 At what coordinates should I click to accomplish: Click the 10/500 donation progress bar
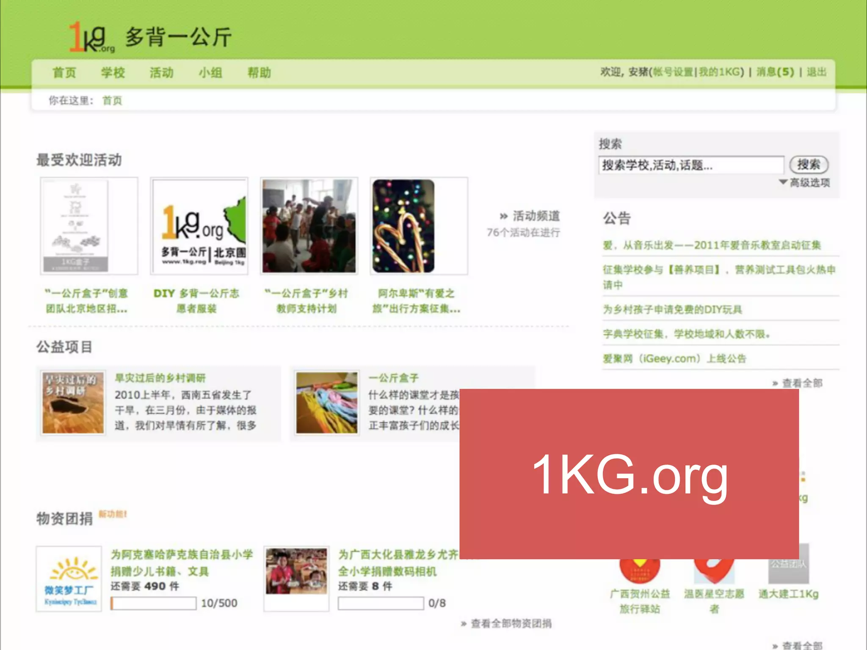pos(153,603)
